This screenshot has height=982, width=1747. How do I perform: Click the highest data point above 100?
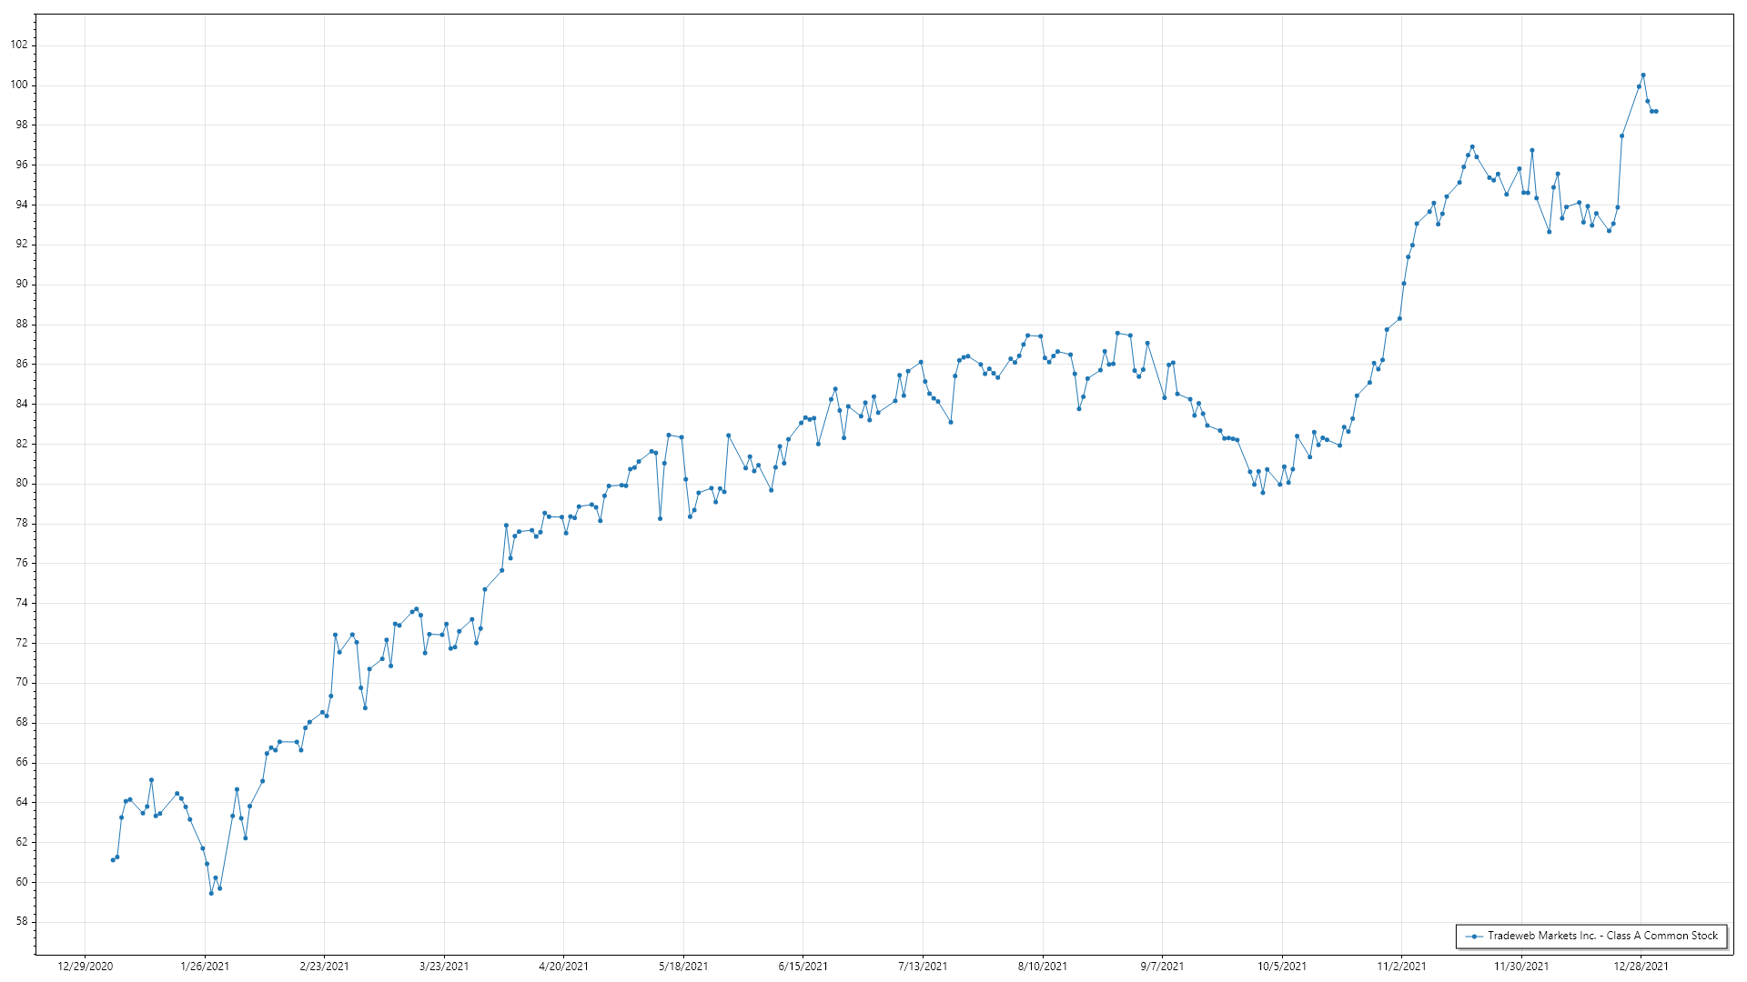pos(1643,75)
